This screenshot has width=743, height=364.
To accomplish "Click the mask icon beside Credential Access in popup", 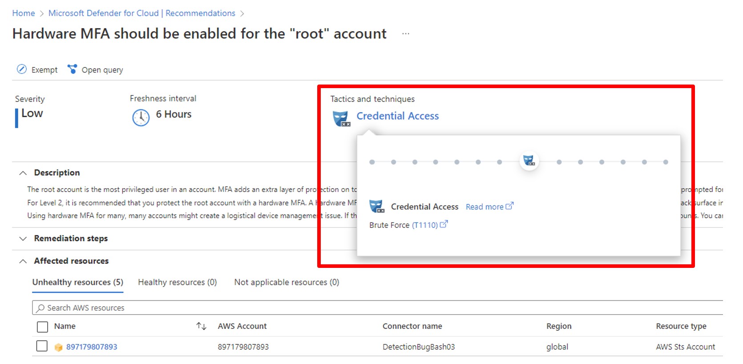I will (x=377, y=206).
